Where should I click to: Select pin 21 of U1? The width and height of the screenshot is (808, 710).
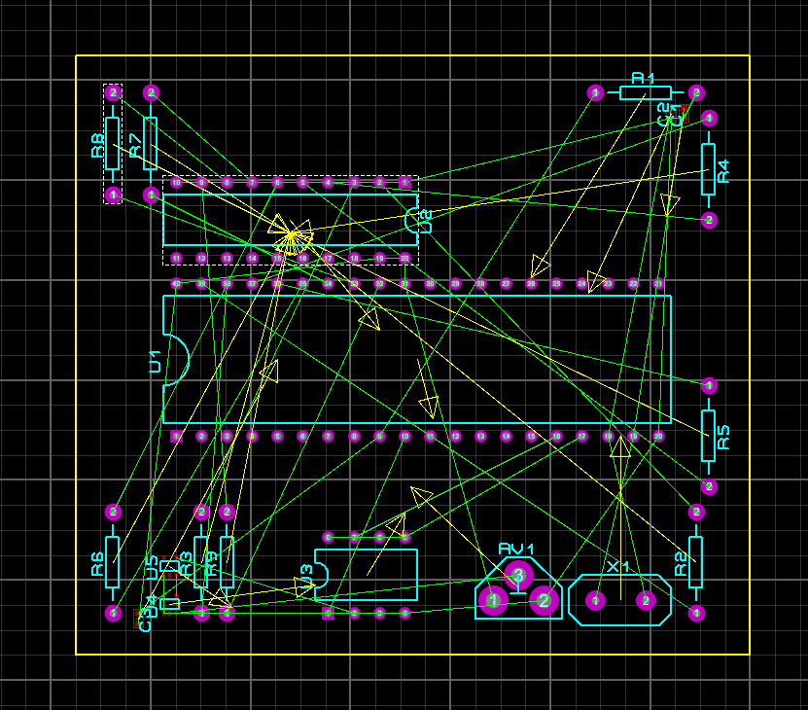pyautogui.click(x=658, y=284)
